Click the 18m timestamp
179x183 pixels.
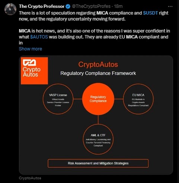tap(118, 6)
